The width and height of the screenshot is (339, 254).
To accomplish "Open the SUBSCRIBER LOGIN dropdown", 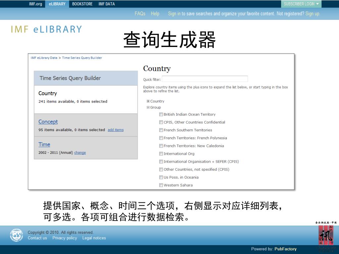I will click(301, 4).
